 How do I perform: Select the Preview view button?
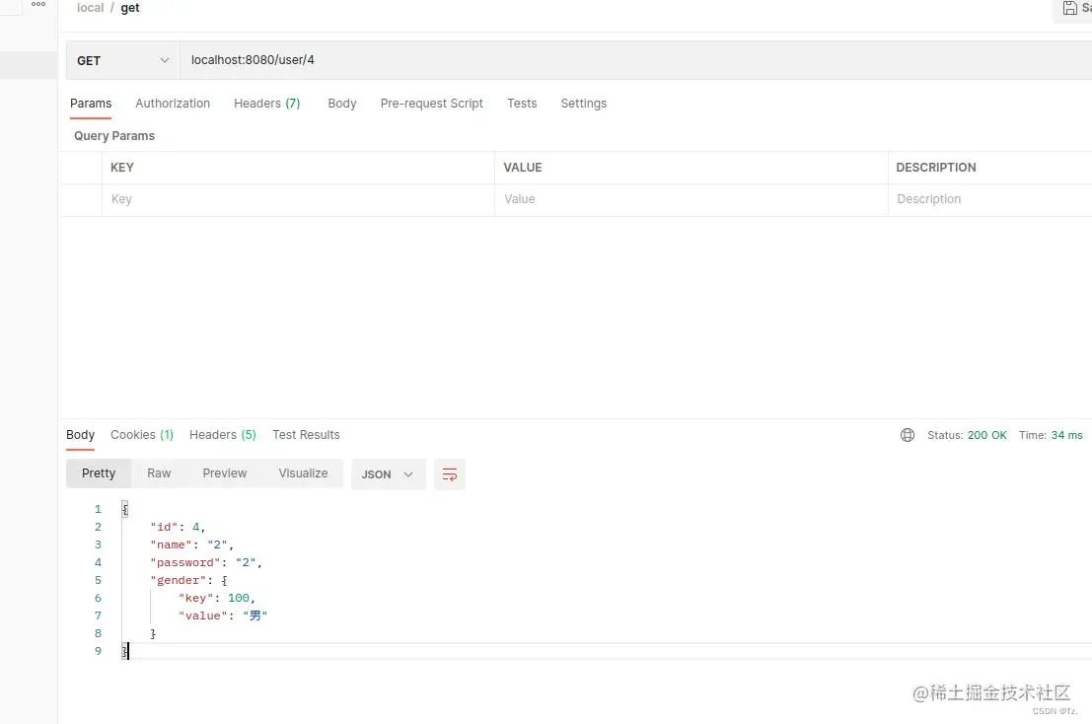(224, 473)
